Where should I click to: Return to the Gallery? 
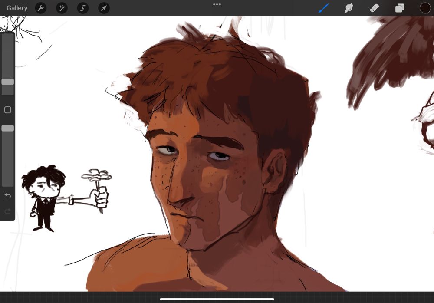pyautogui.click(x=17, y=8)
